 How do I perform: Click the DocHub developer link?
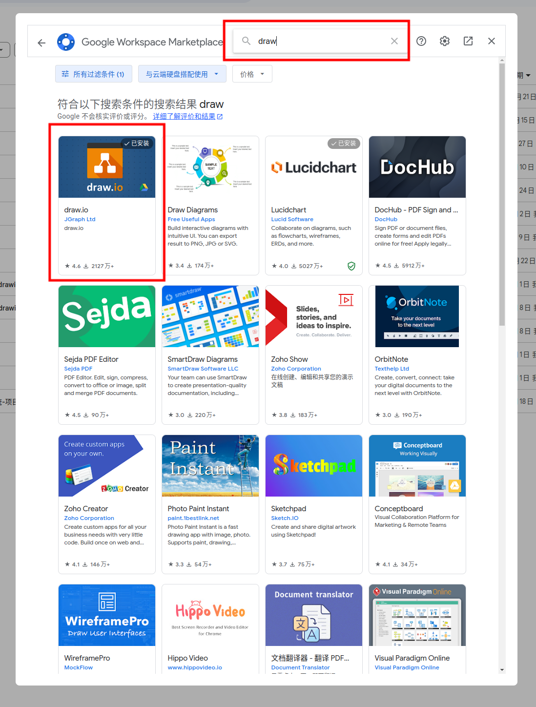pos(386,219)
